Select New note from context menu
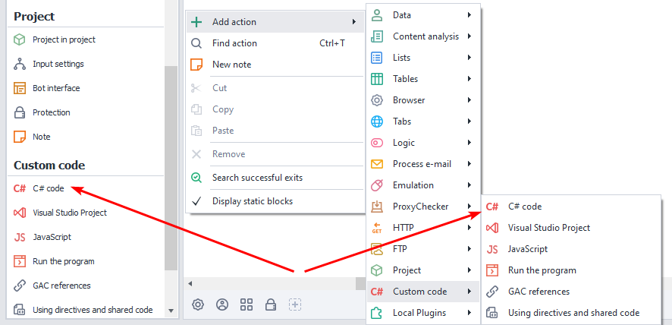Image resolution: width=672 pixels, height=325 pixels. [231, 65]
